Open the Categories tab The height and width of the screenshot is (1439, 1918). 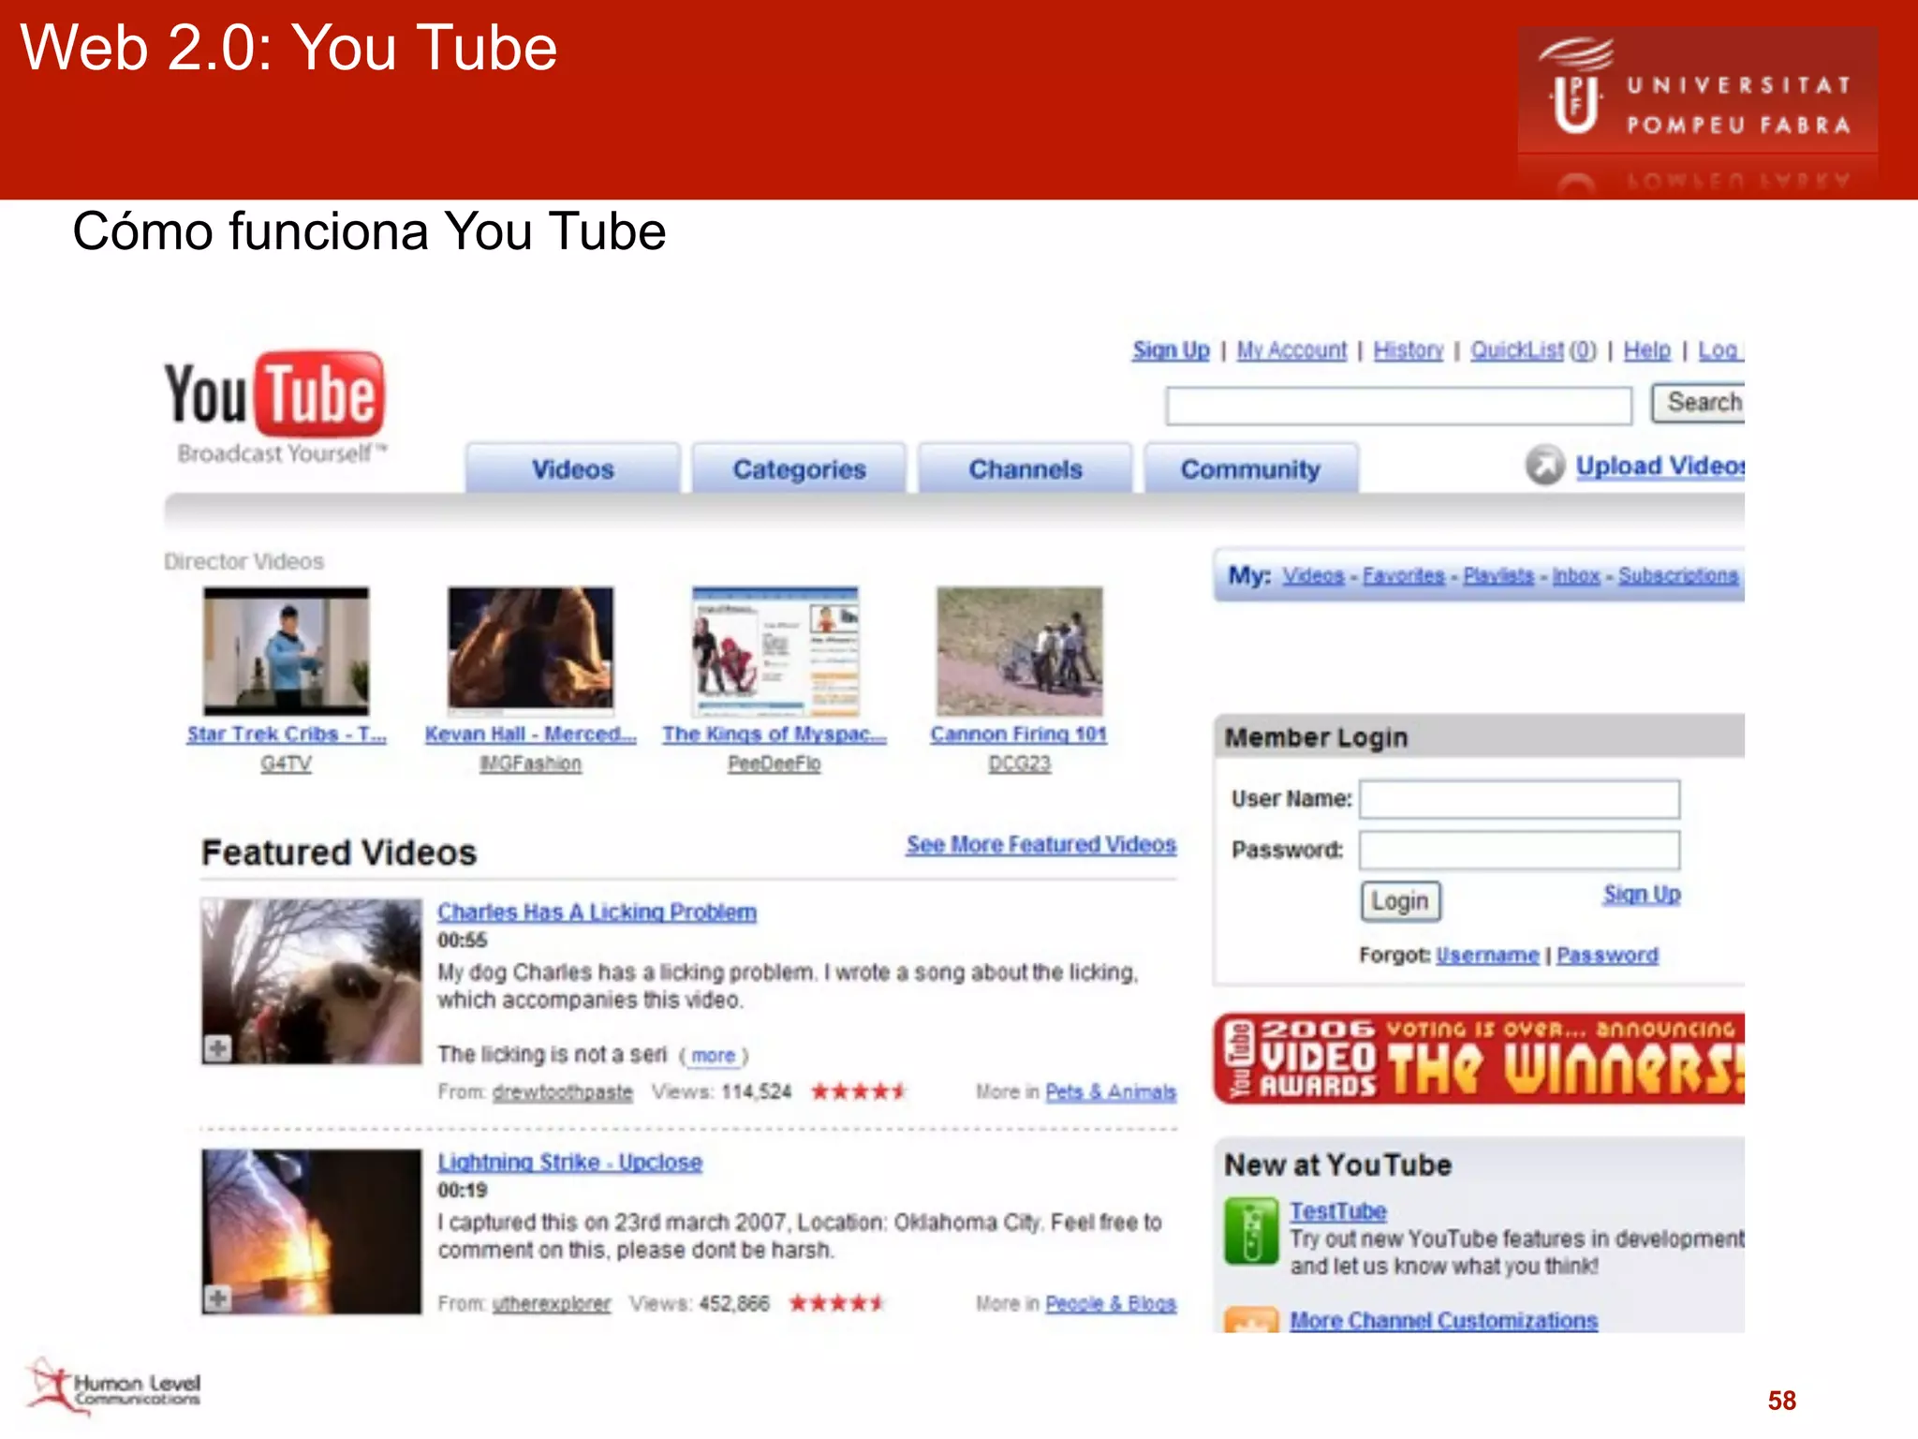799,468
